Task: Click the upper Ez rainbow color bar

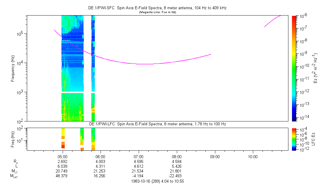Action: 294,68
